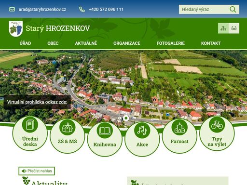
Task: Follow the Virtuální prohlídka link
Action: point(37,102)
